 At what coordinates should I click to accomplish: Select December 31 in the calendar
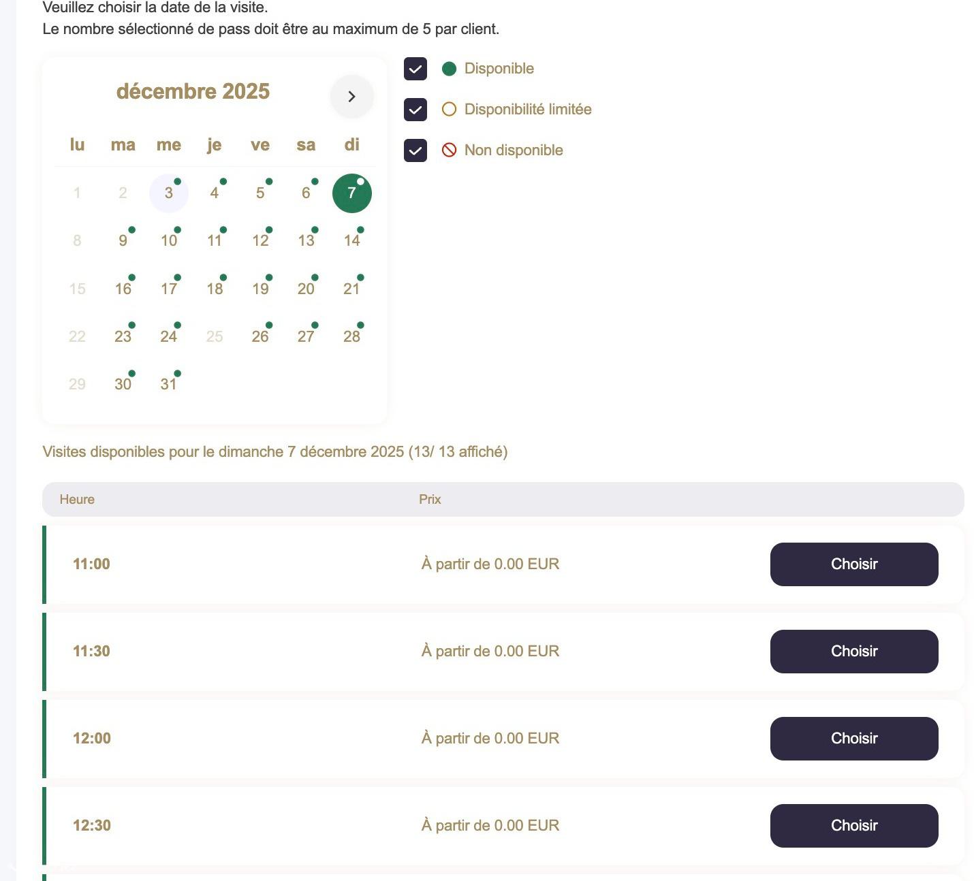pyautogui.click(x=169, y=384)
